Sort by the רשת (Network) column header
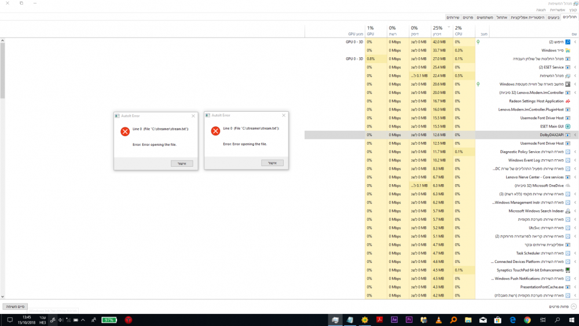The width and height of the screenshot is (579, 326). click(x=398, y=31)
